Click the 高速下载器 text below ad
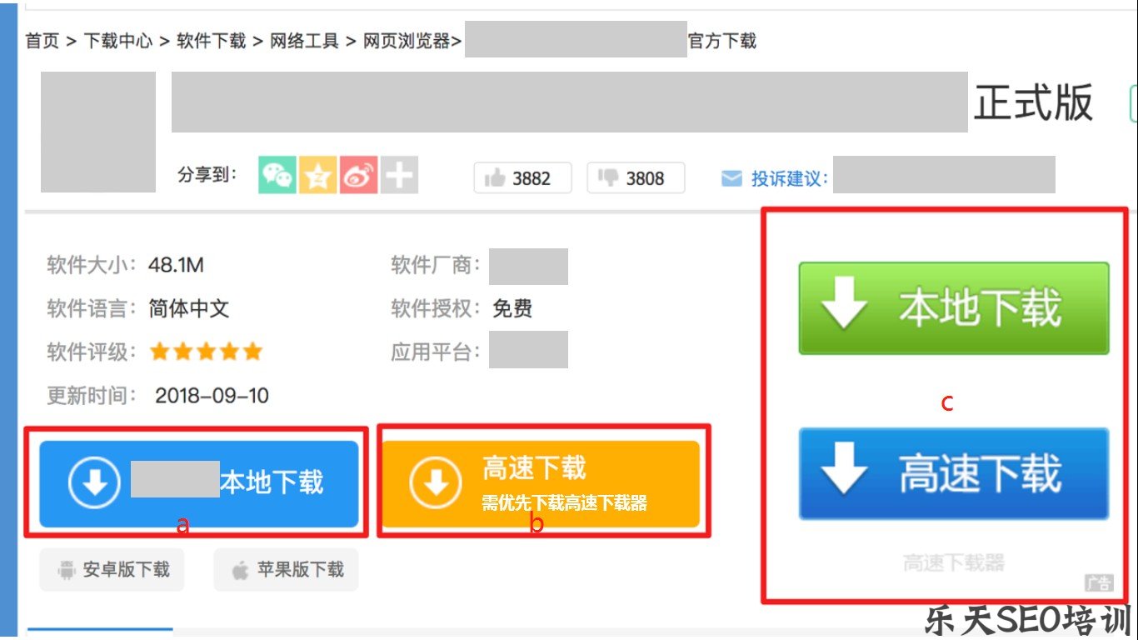Screen dimensions: 1138x640 (x=953, y=563)
